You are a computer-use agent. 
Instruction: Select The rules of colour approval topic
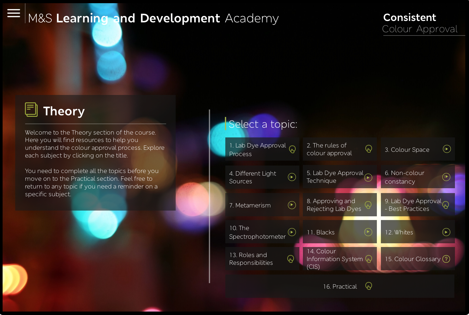point(329,149)
